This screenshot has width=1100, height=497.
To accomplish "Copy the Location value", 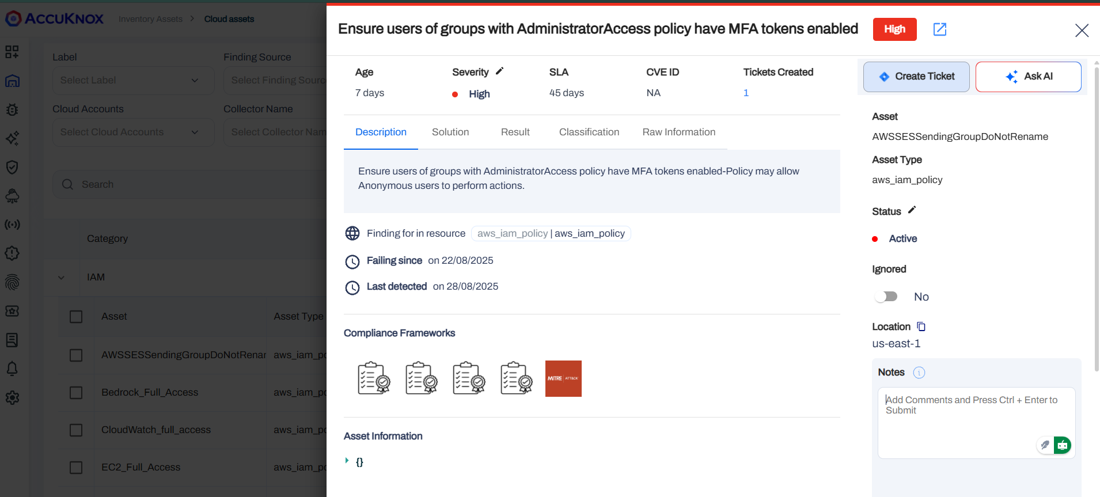I will click(x=921, y=327).
